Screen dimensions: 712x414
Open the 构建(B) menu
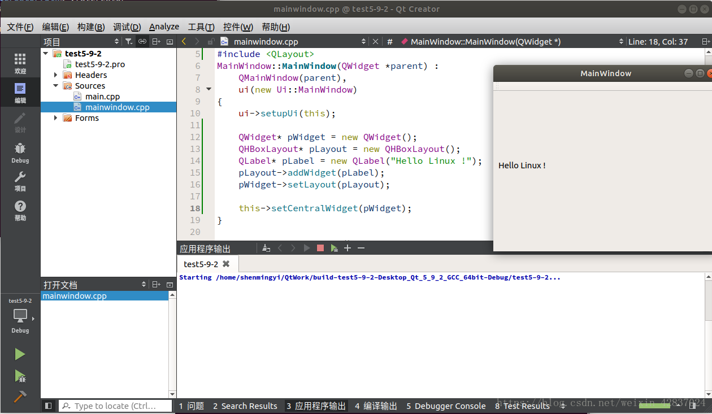click(x=91, y=27)
